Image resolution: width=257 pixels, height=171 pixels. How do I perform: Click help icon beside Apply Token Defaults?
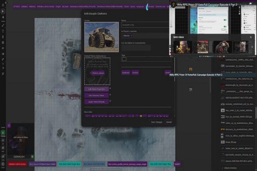[110, 101]
